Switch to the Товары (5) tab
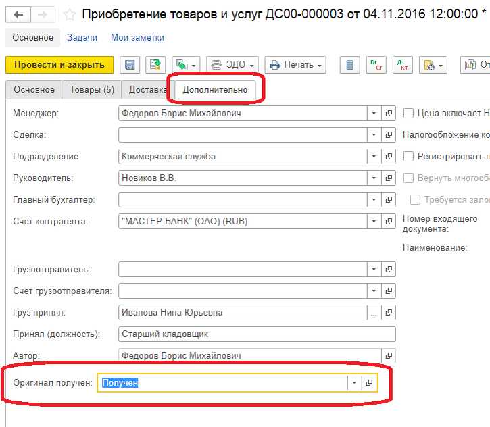 (x=92, y=90)
